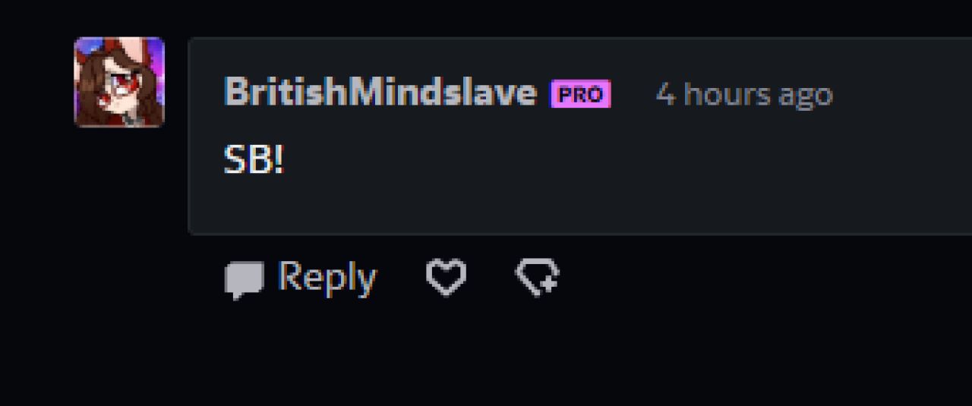Click the pink PRO badge
The width and height of the screenshot is (972, 406).
click(580, 94)
